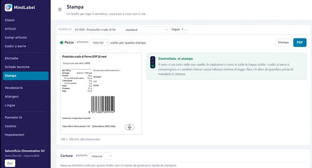Click the Esci logout button
This screenshot has height=168, width=312.
(x=10, y=163)
